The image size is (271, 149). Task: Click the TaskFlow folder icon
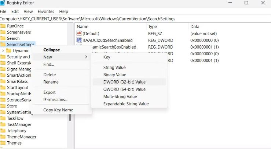point(3,118)
